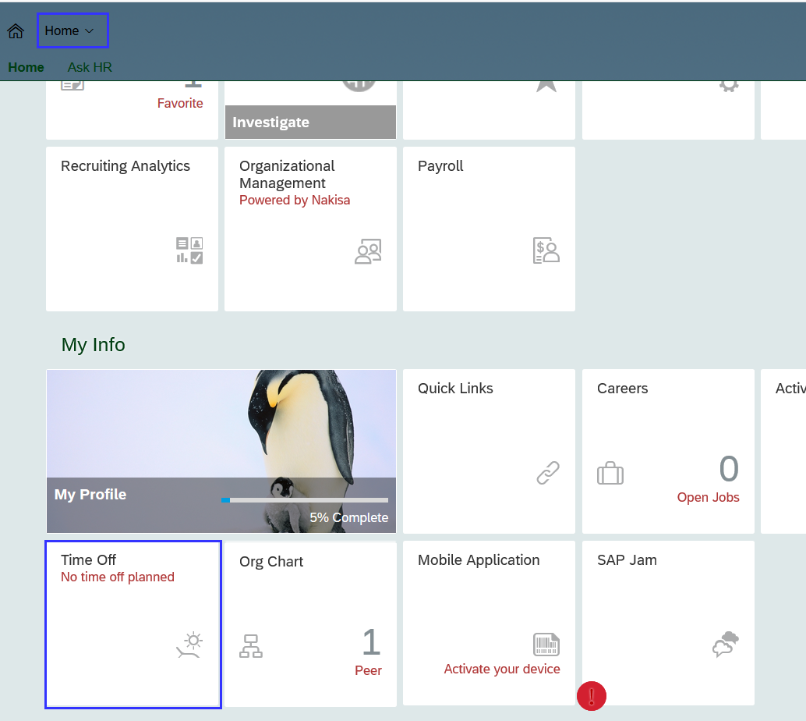Open the Investigate tile
This screenshot has height=721, width=806.
click(310, 122)
